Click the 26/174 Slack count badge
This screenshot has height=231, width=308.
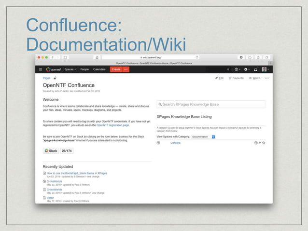click(67, 151)
